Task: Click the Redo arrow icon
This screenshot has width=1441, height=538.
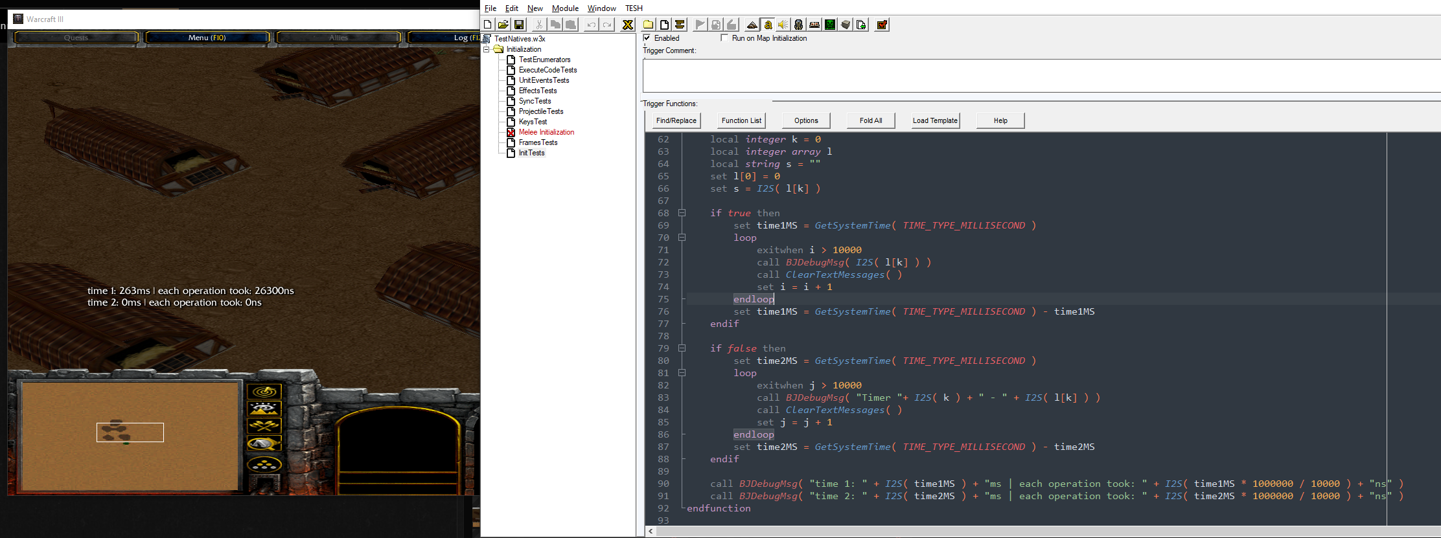Action: 607,25
